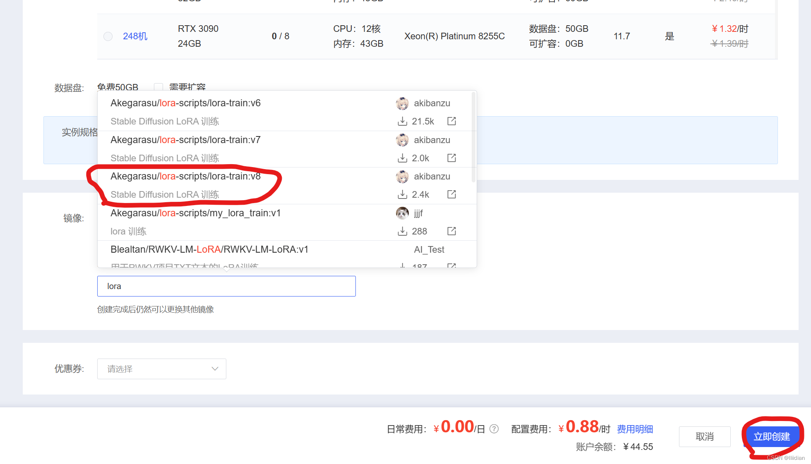Screen dimensions: 811x464
Task: Open external link icon for lora-train:v6
Action: [x=451, y=121]
